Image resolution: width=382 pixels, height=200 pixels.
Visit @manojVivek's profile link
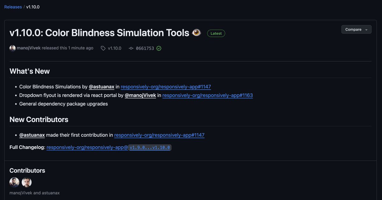coord(140,95)
